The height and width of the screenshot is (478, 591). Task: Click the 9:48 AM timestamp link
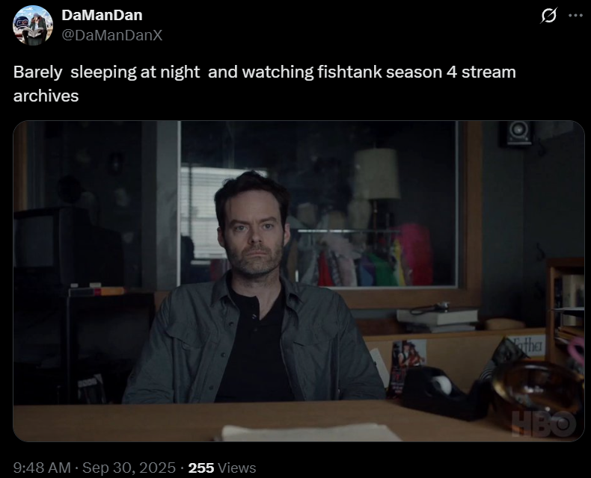tap(42, 468)
